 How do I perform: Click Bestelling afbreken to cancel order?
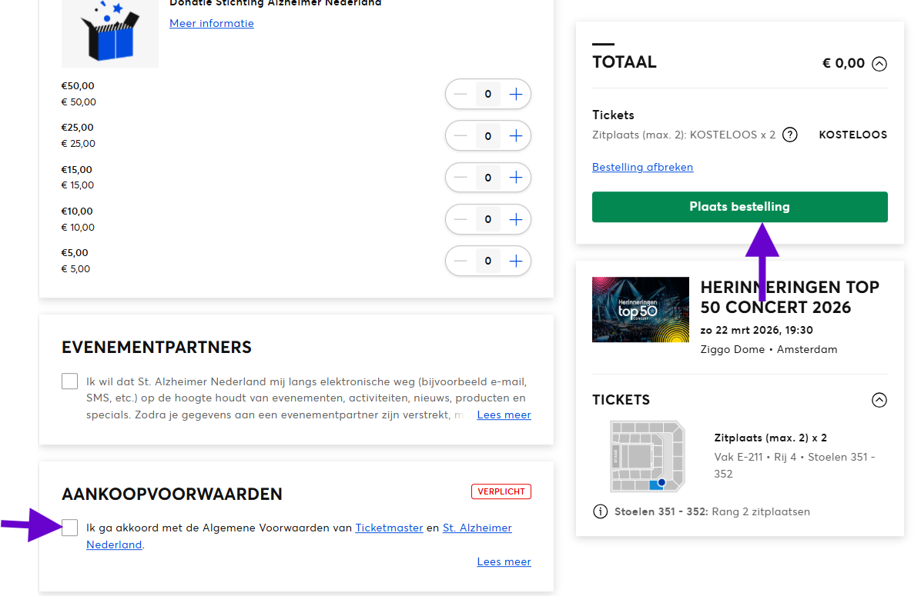(642, 167)
